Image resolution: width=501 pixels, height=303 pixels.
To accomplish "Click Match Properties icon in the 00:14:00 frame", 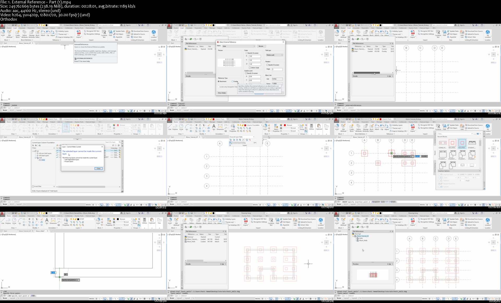I will [276, 128].
